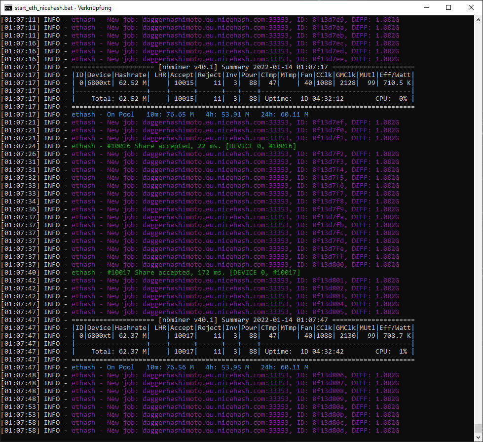Click job ID 8f13d7fa
Image resolution: width=483 pixels, height=442 pixels.
(329, 217)
